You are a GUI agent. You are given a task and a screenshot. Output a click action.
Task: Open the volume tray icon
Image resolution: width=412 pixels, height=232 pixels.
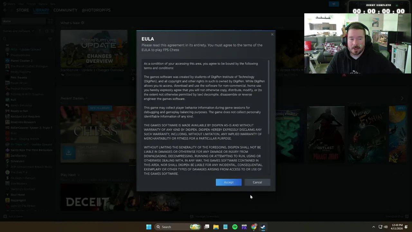(386, 227)
